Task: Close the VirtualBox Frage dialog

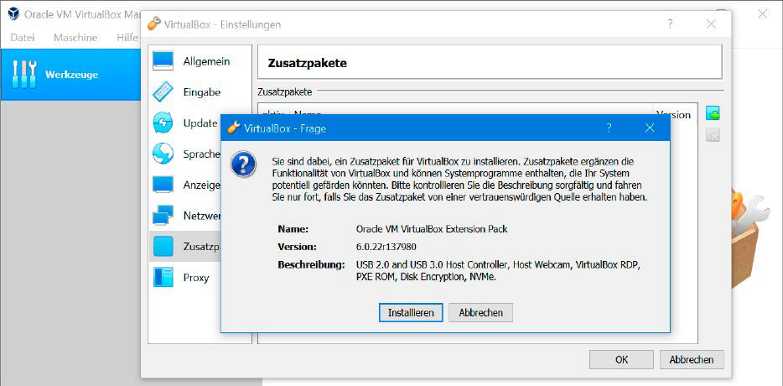Action: point(650,128)
